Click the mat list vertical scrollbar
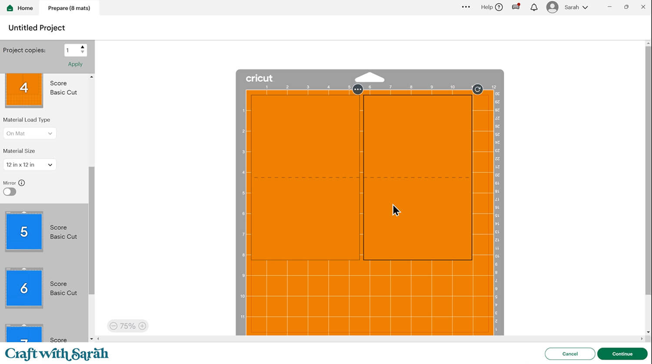This screenshot has width=652, height=364. pos(91,231)
